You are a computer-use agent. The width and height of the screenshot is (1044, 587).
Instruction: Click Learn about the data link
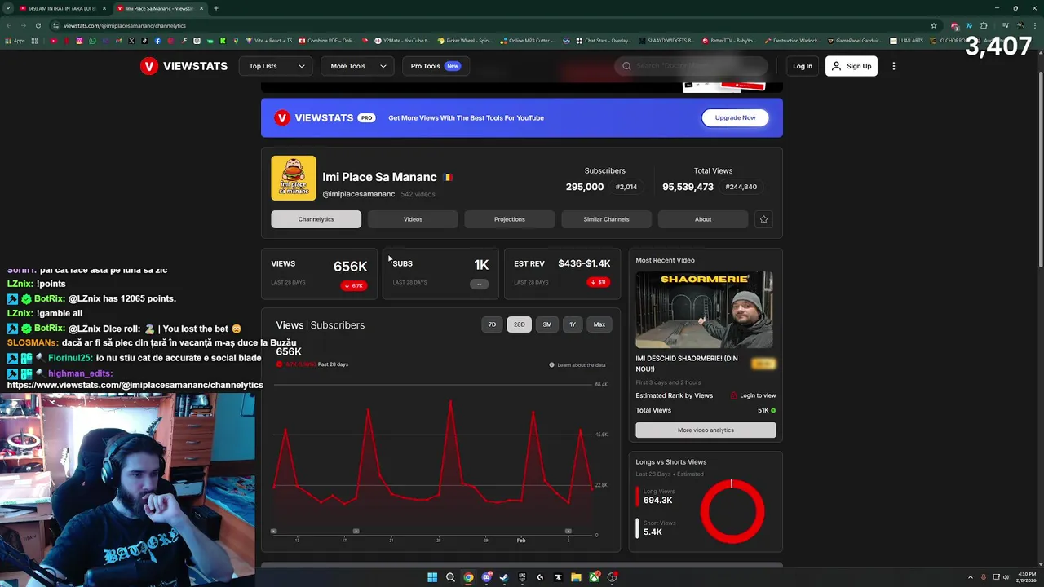click(x=577, y=365)
